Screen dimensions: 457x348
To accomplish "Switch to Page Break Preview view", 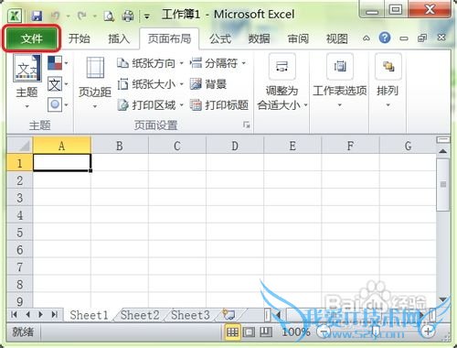I will point(266,332).
